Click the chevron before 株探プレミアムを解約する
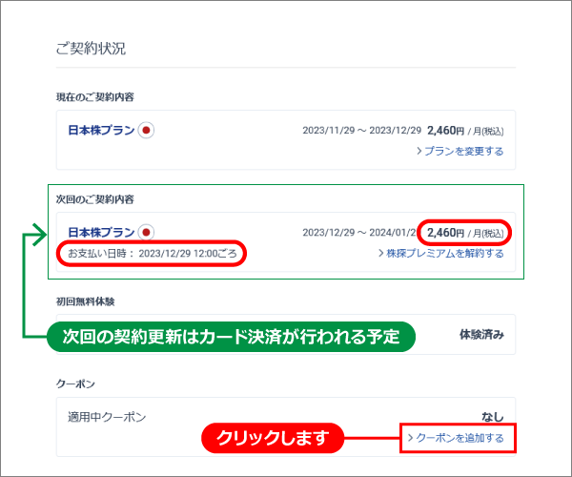 tap(381, 253)
